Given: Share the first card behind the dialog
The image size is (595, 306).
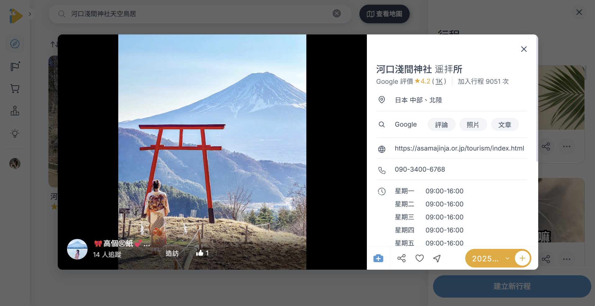Looking at the screenshot, I should click(546, 146).
